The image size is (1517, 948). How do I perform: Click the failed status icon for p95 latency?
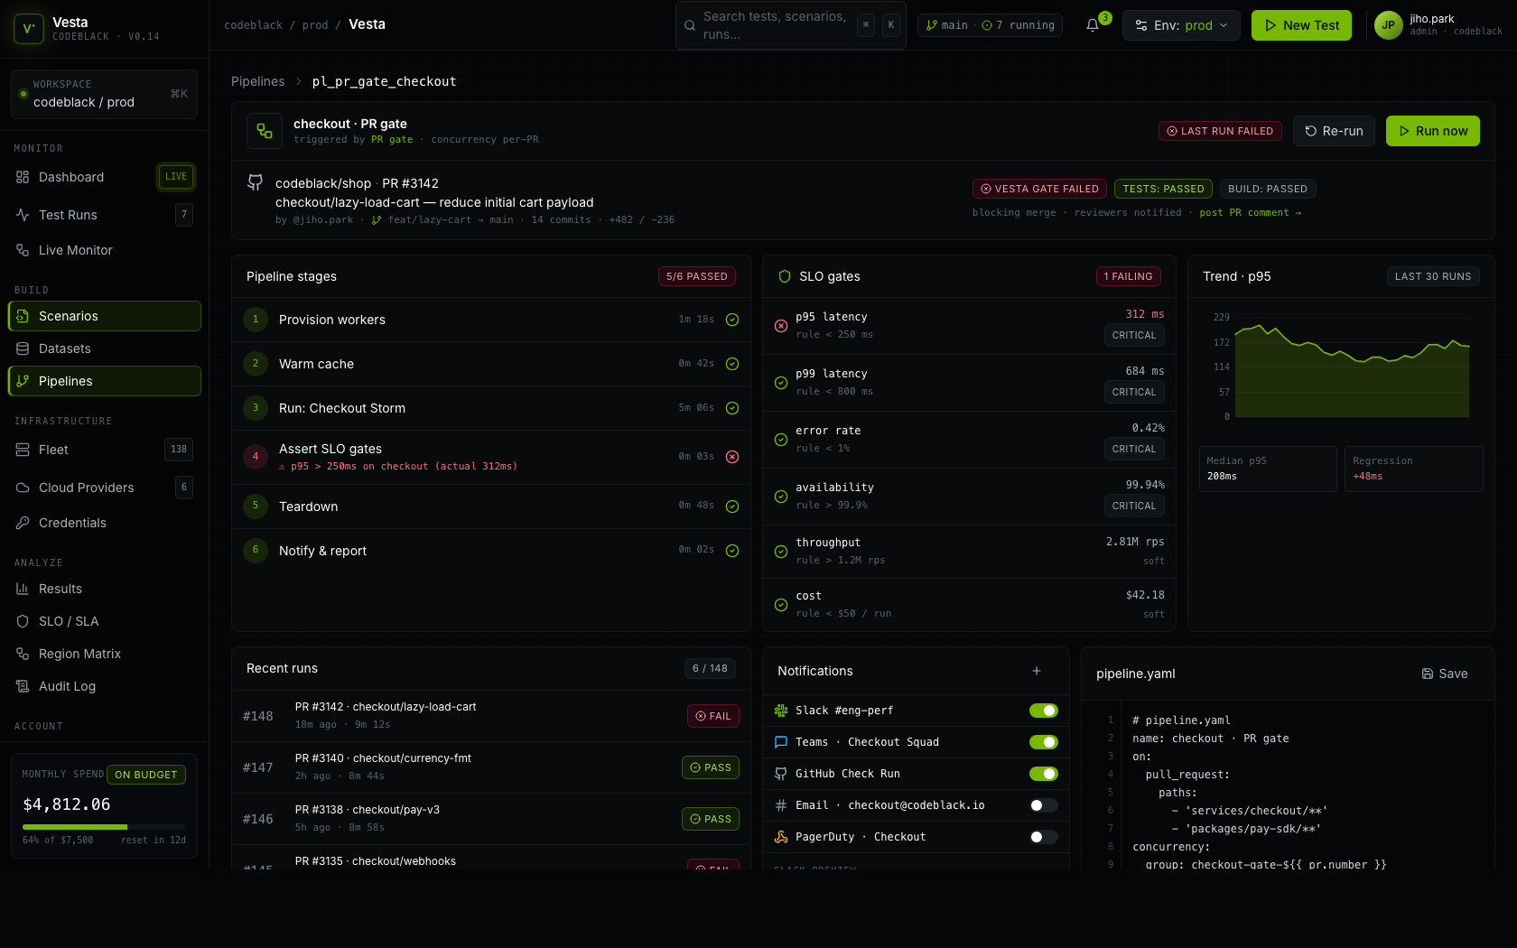[781, 326]
